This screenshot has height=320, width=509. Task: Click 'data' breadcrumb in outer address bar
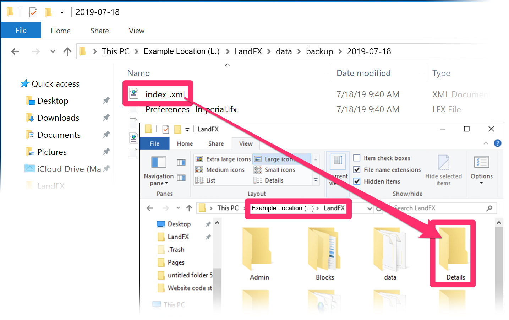coord(284,51)
